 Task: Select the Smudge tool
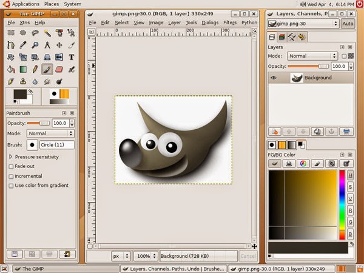(x=47, y=81)
